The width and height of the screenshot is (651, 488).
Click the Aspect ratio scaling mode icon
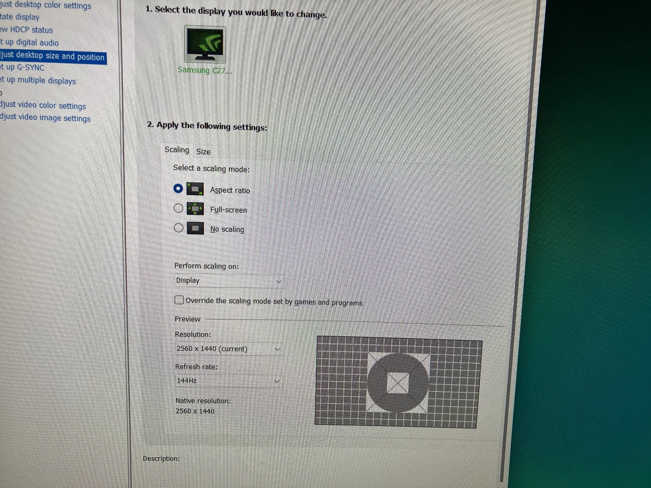tap(195, 189)
